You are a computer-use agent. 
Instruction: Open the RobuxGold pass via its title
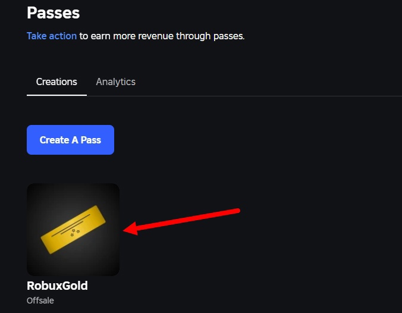coord(57,286)
